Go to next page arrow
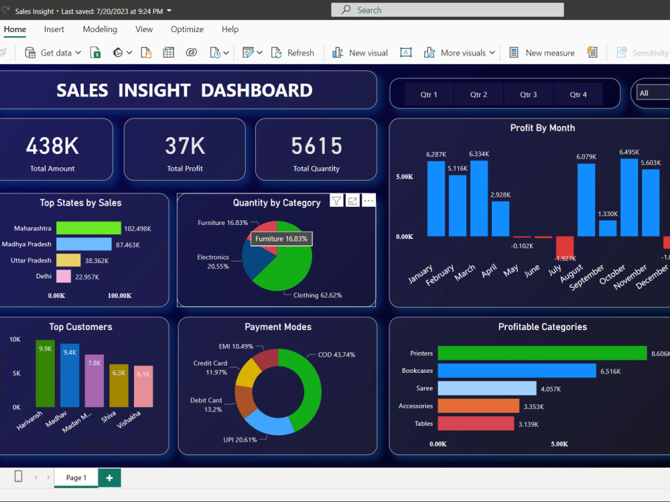 pyautogui.click(x=48, y=477)
